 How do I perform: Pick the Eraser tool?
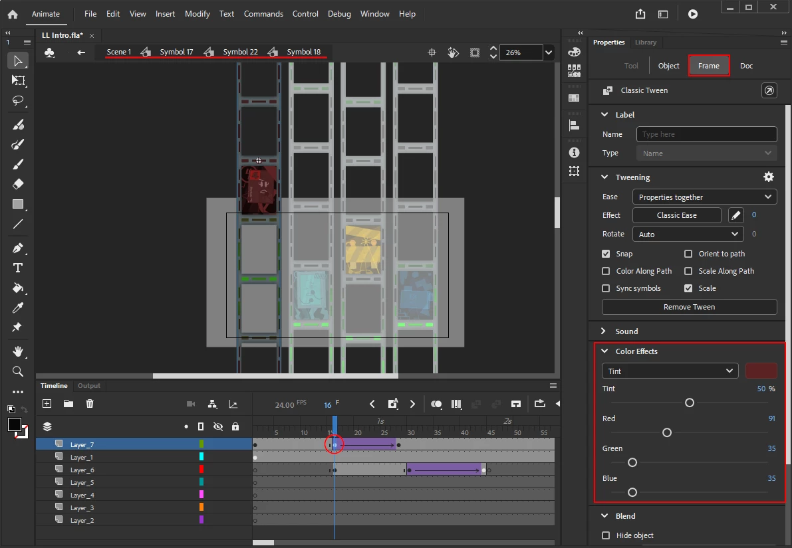[18, 184]
